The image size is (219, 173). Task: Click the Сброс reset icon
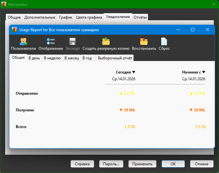pyautogui.click(x=164, y=41)
